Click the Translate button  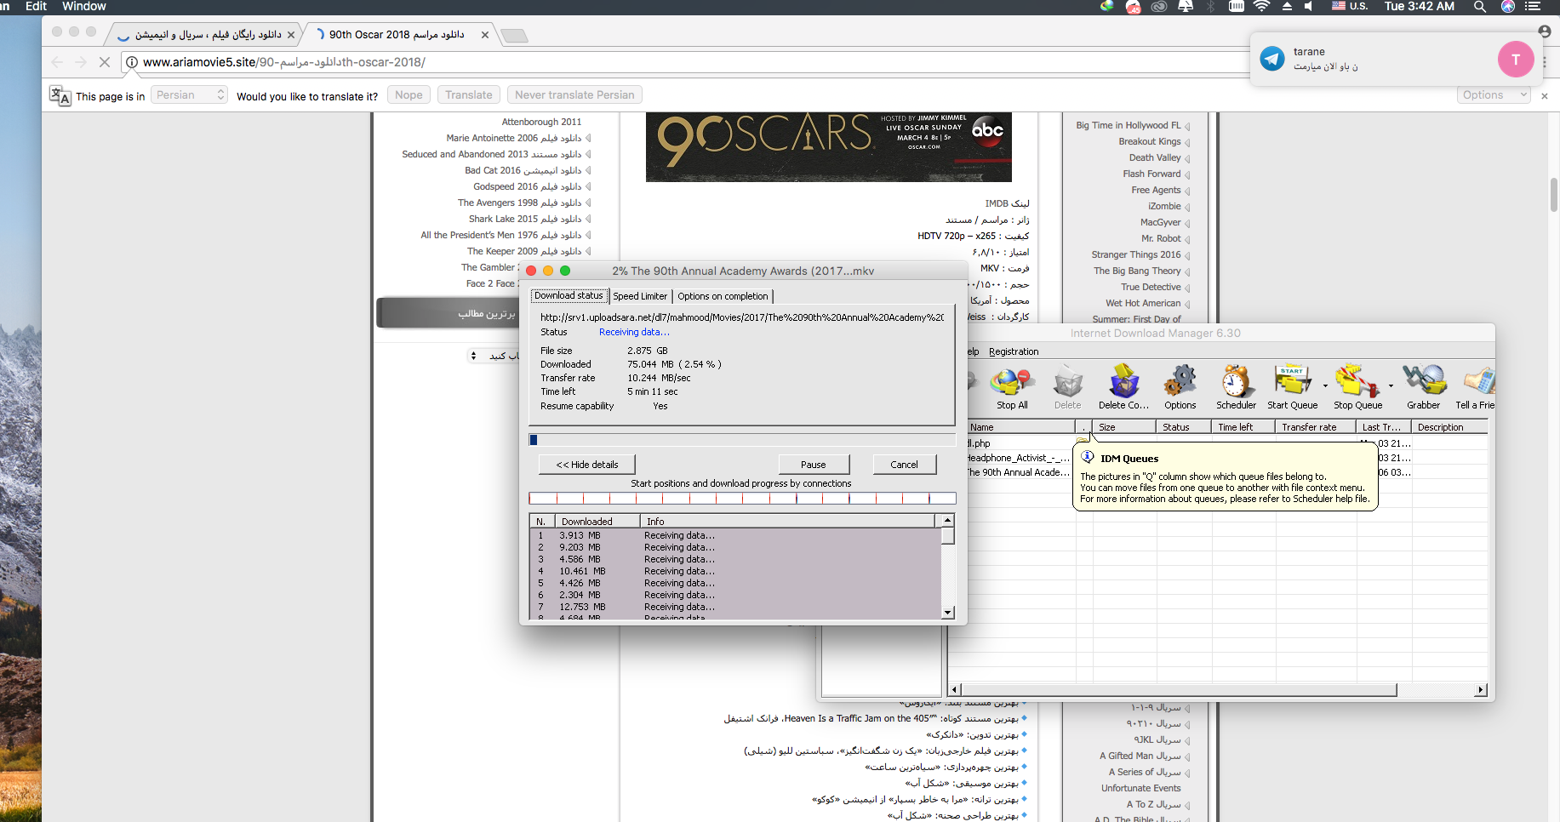tap(469, 95)
